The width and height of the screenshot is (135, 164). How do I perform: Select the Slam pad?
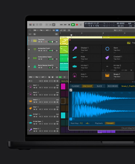click(x=118, y=49)
